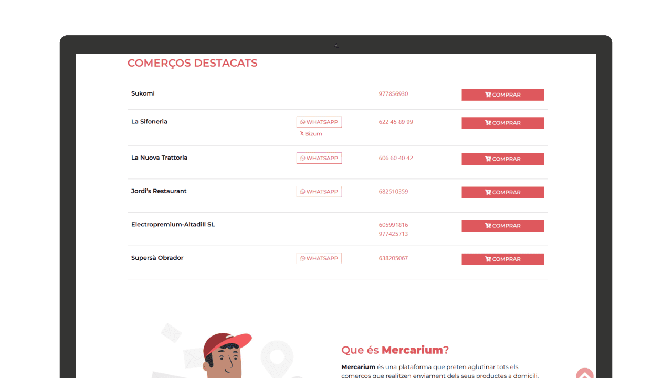Contact La Nuova Trattoria via WhatsApp

coord(319,158)
